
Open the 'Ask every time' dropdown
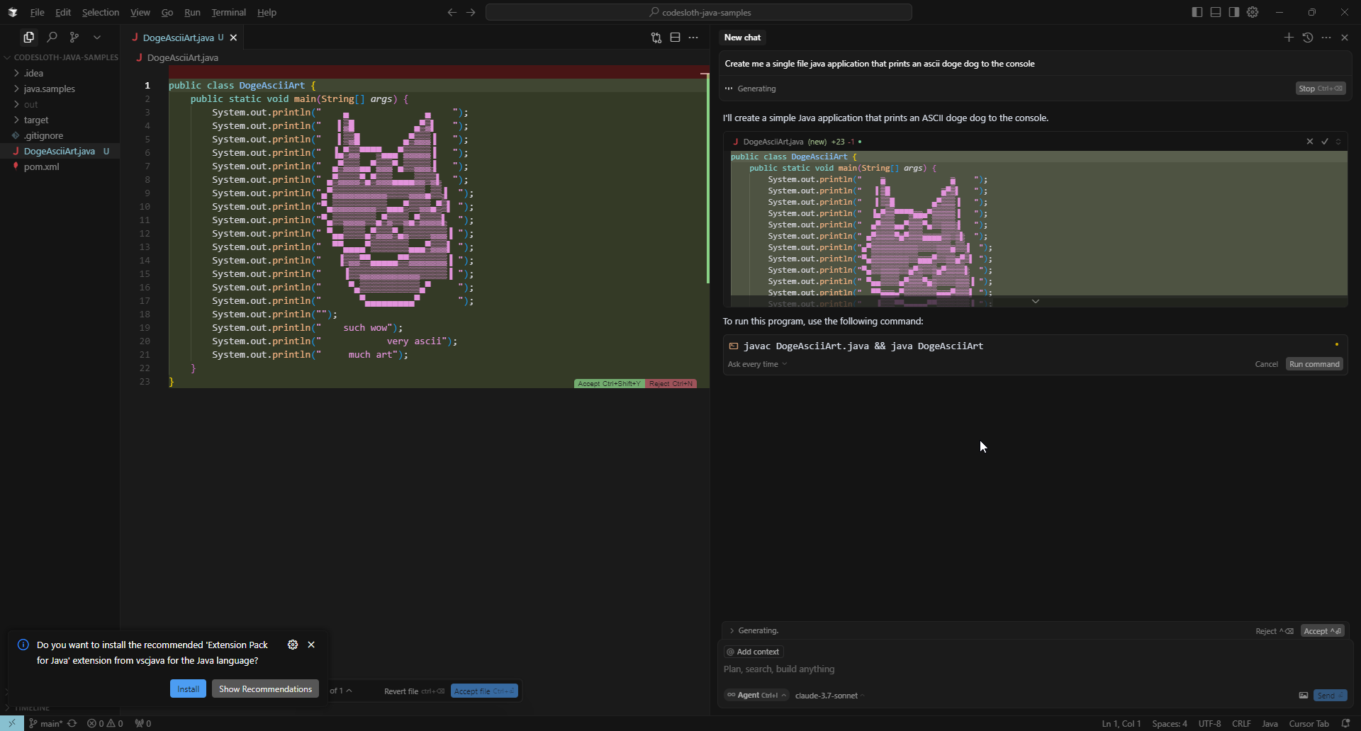point(757,364)
